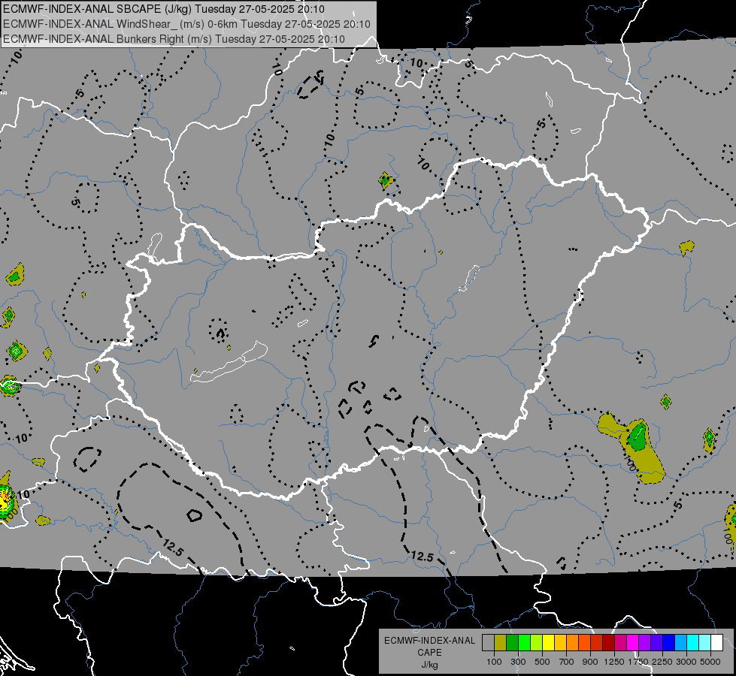The width and height of the screenshot is (736, 676).
Task: Click the 1250 value under the color bar
Action: pyautogui.click(x=614, y=662)
